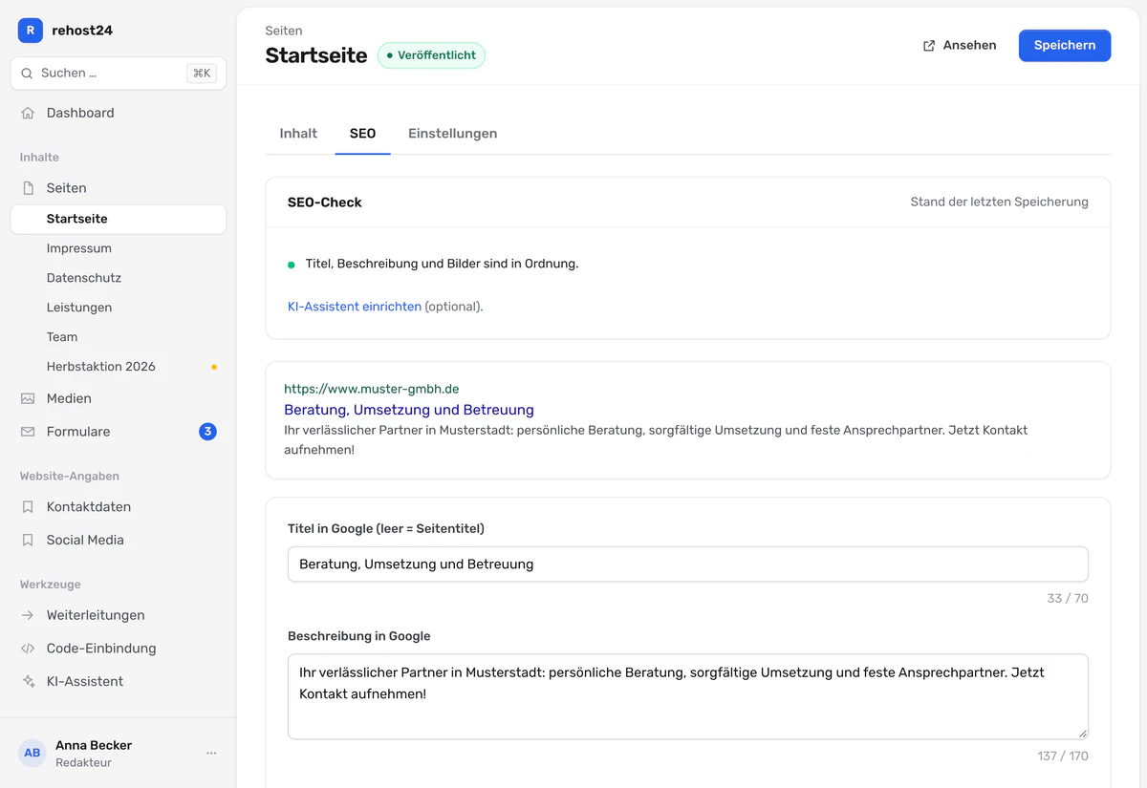The image size is (1147, 788).
Task: Click the KI-Assistent sparkle icon
Action: click(28, 682)
